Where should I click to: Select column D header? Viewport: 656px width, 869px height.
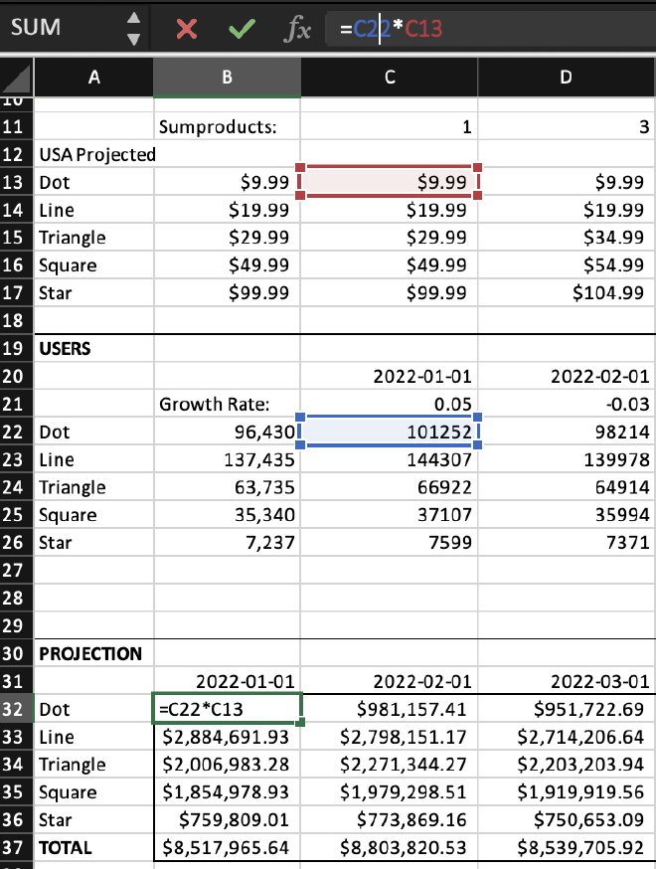click(567, 77)
